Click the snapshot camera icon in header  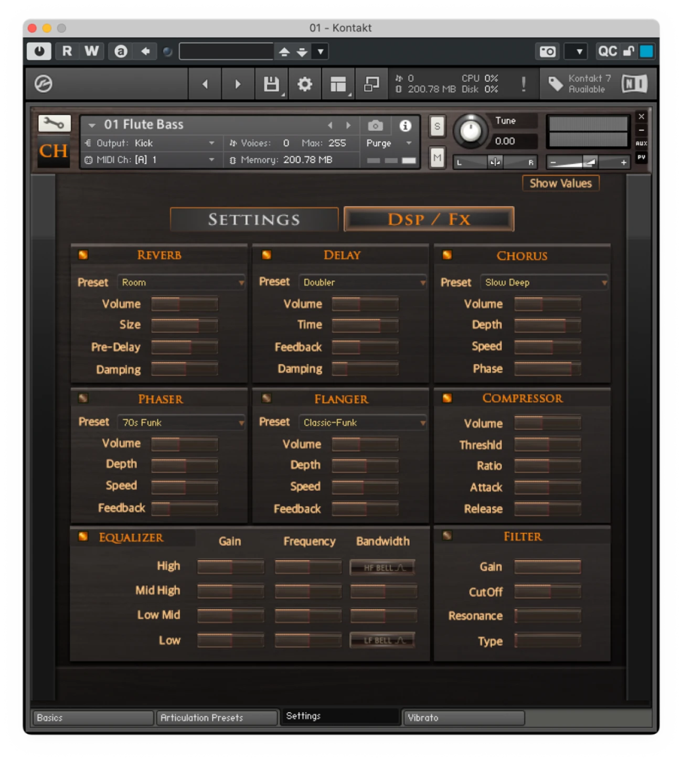pos(375,126)
